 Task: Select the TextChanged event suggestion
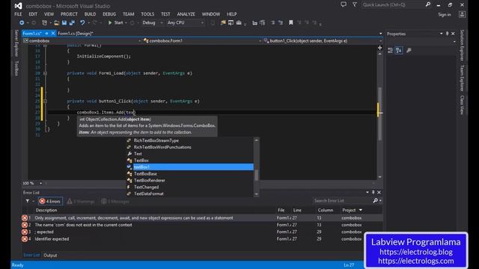click(x=189, y=188)
